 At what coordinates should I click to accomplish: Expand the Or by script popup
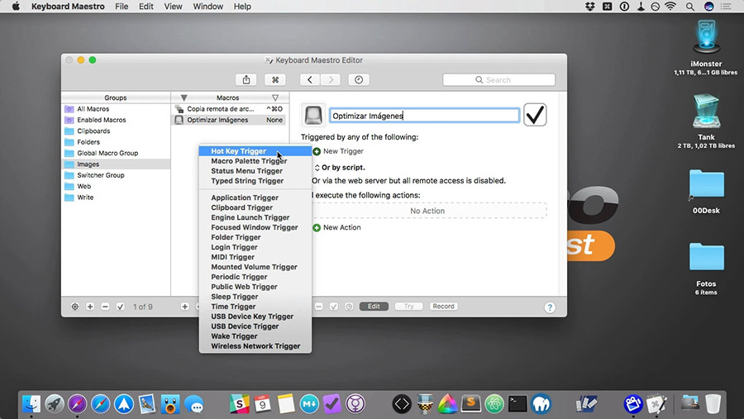tap(317, 168)
